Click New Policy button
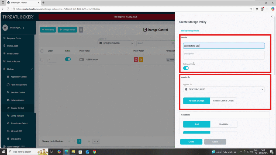This screenshot has width=276, height=155. click(48, 30)
